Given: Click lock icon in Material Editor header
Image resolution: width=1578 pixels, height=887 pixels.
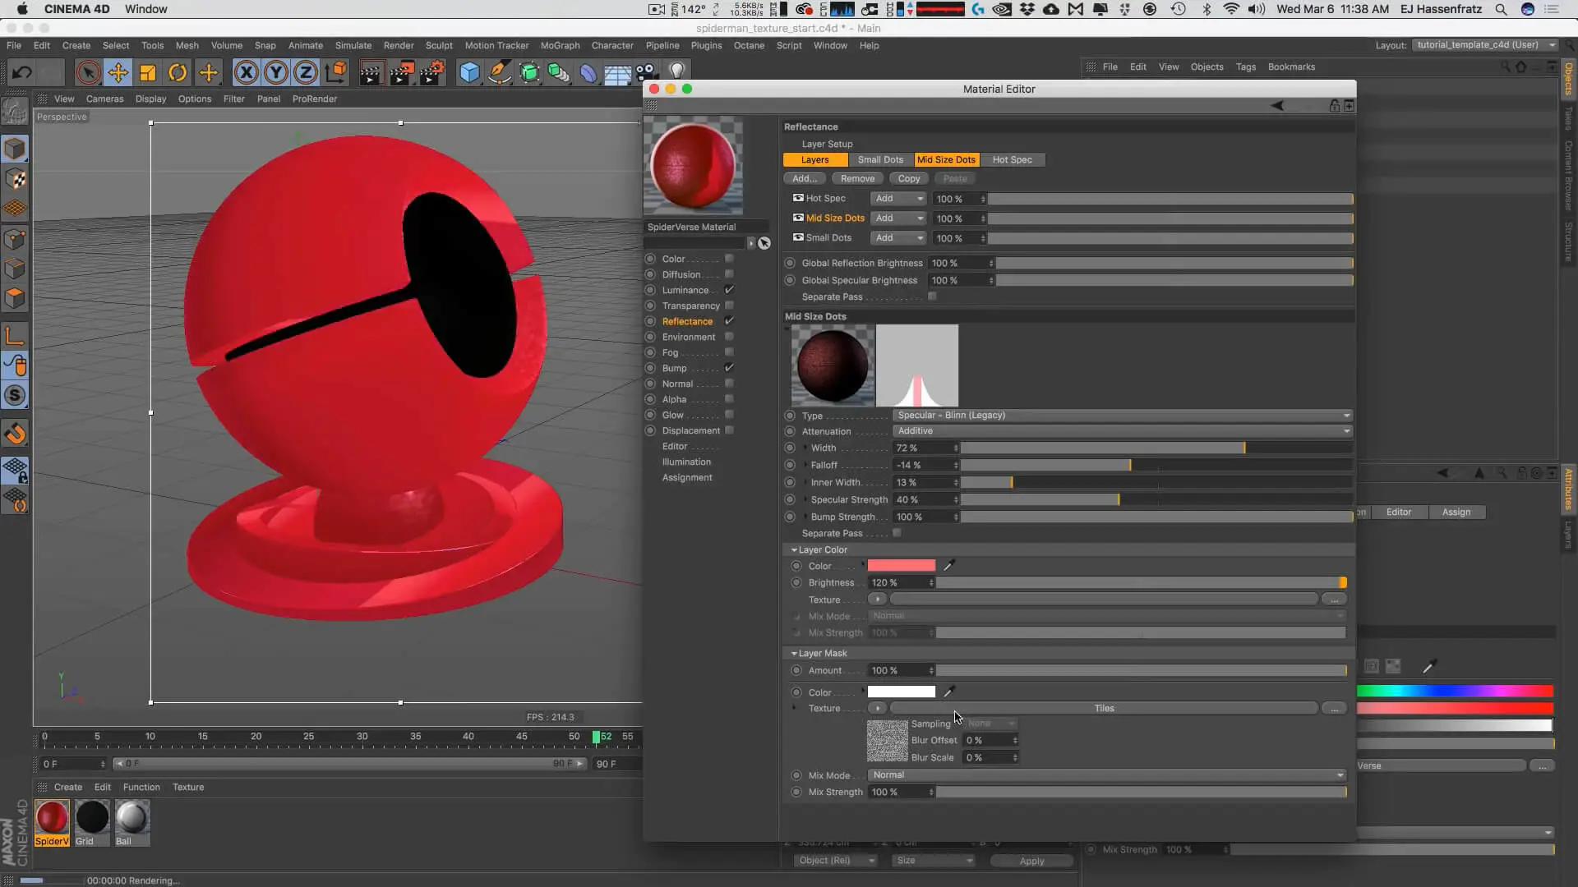Looking at the screenshot, I should pyautogui.click(x=1335, y=105).
